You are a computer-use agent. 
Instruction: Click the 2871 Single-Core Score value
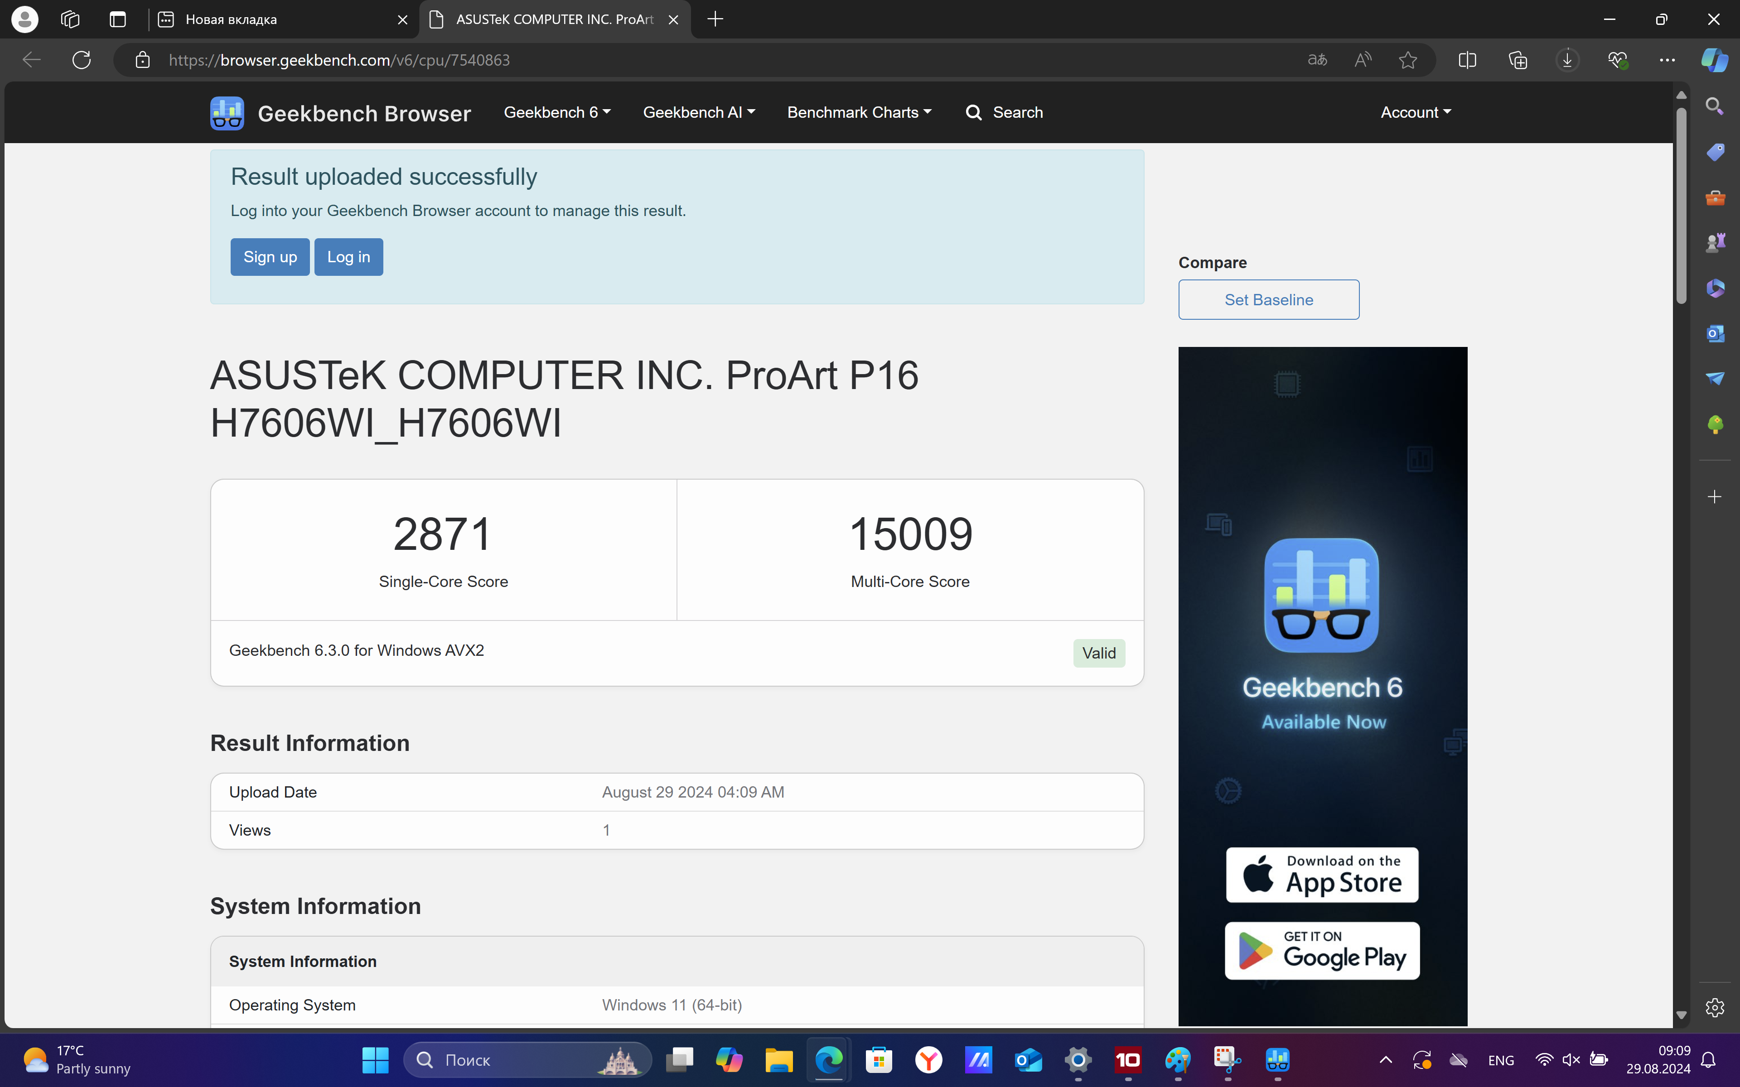pos(443,534)
